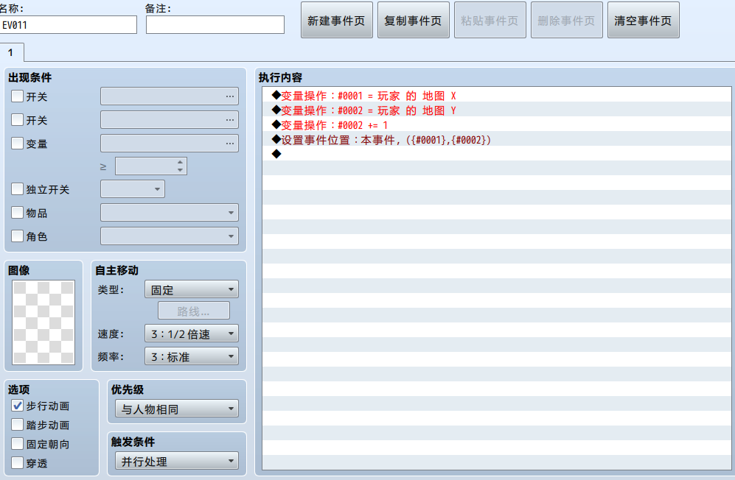Enable the second 开关 condition checkbox
The width and height of the screenshot is (735, 480).
(18, 120)
